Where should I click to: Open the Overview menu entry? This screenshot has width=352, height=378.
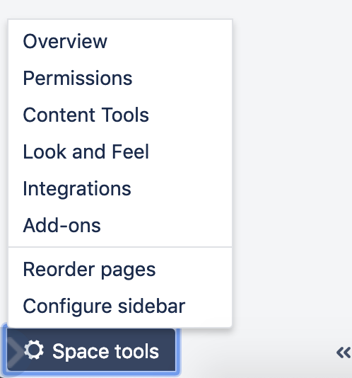click(120, 42)
